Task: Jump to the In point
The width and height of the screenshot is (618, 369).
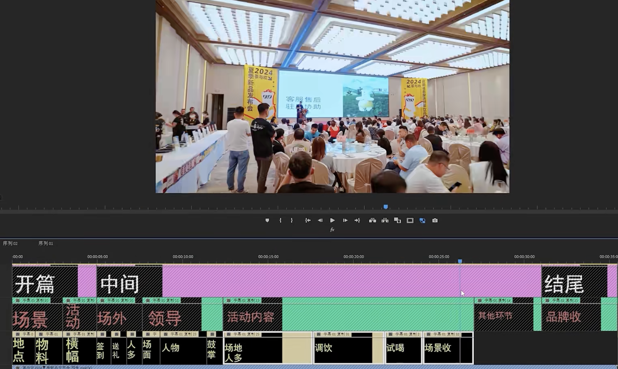Action: tap(308, 220)
